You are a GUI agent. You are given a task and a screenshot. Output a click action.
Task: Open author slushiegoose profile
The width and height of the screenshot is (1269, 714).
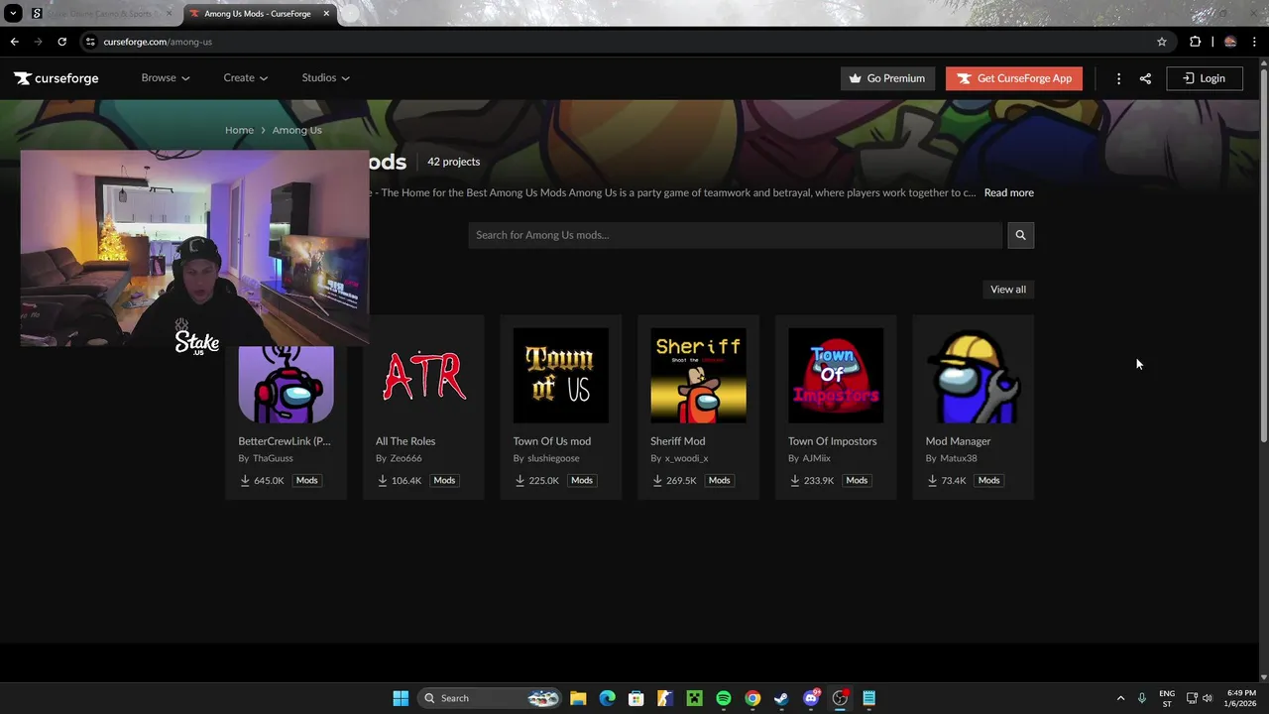click(553, 458)
